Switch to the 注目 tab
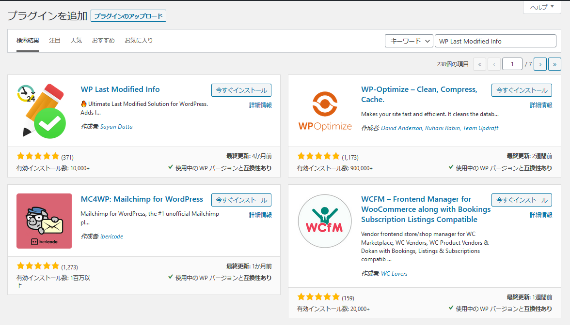Screen dimensions: 570x325 (x=54, y=41)
